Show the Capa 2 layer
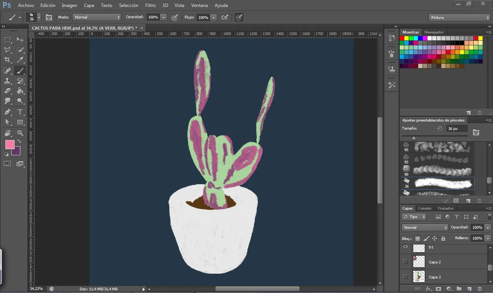The image size is (493, 293). pyautogui.click(x=405, y=261)
